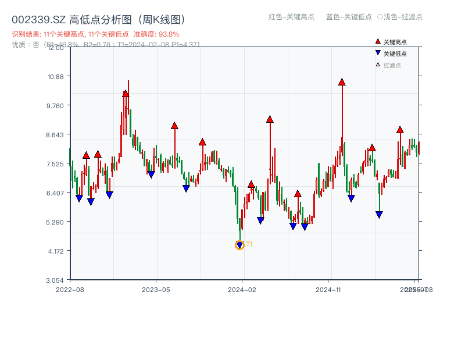Image resolution: width=465 pixels, height=349 pixels.
Task: Click the 关键高点 legend text
Action: [x=395, y=42]
